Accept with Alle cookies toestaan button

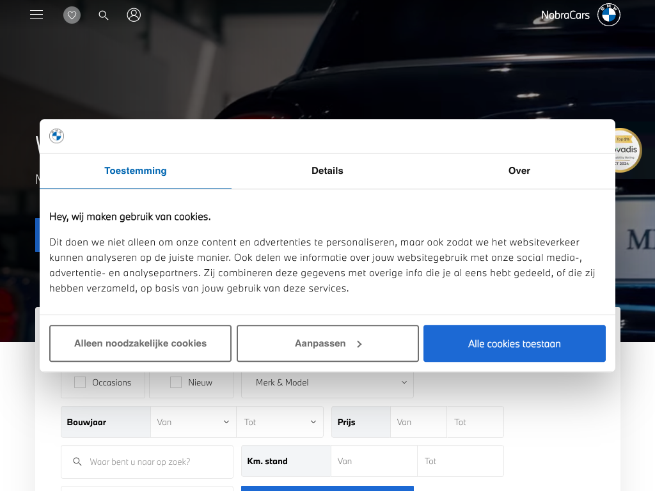[x=514, y=343]
